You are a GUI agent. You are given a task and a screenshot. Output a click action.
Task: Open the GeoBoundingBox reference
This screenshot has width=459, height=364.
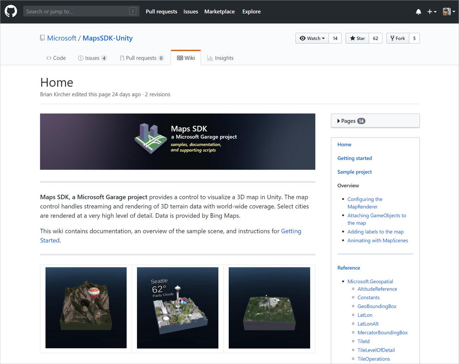377,306
